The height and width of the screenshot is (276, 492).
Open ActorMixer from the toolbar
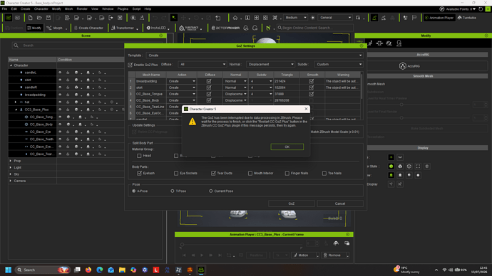click(225, 28)
